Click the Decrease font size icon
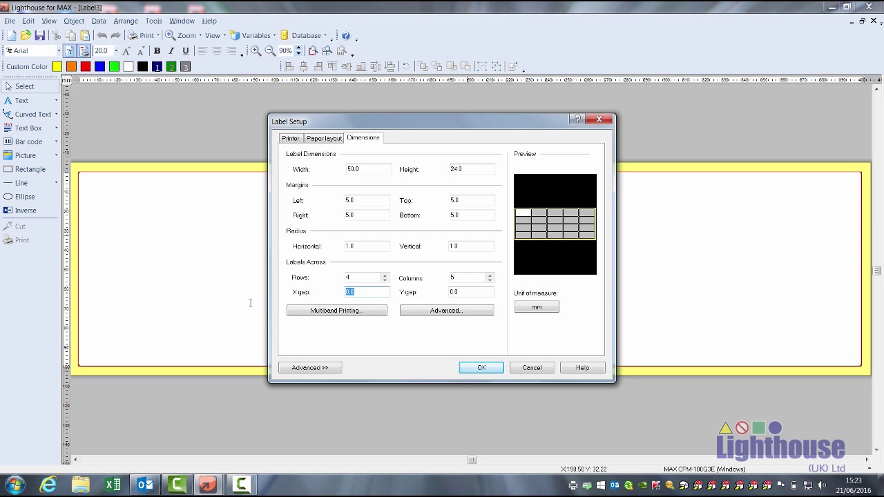This screenshot has height=497, width=884. [x=141, y=51]
